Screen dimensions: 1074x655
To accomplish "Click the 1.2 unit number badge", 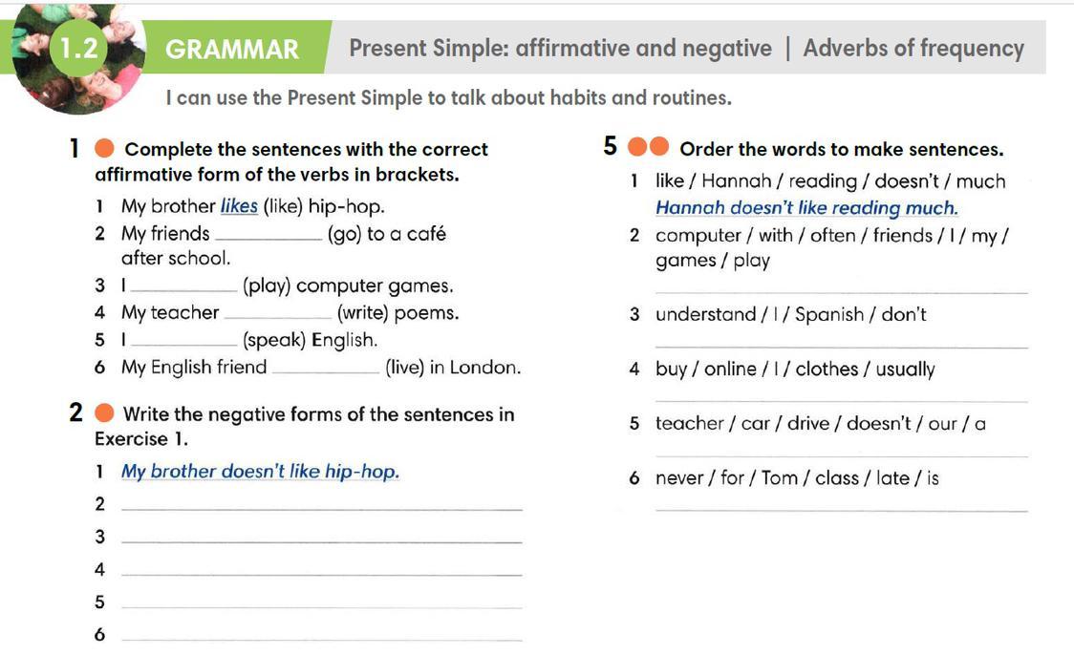I will pos(79,49).
